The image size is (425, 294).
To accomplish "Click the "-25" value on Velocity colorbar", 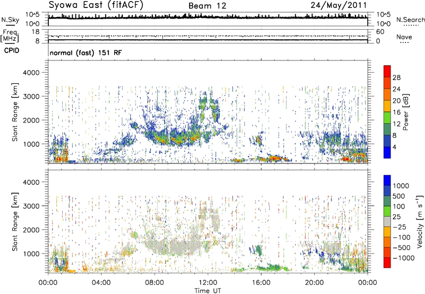I will coord(398,227).
